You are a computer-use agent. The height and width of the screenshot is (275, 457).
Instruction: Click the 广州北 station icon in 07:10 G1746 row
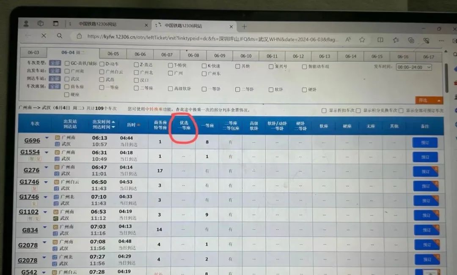(x=56, y=197)
